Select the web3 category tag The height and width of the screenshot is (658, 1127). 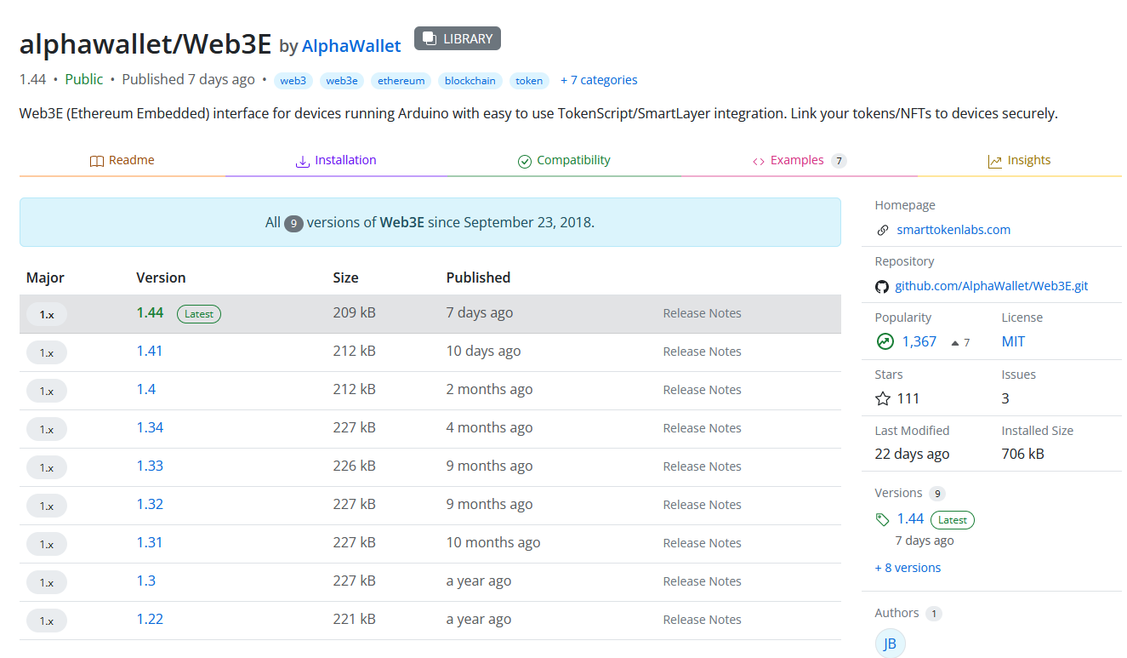pyautogui.click(x=293, y=81)
